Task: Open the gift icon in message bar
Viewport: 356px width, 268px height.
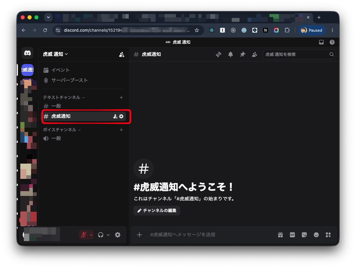Action: [280, 235]
